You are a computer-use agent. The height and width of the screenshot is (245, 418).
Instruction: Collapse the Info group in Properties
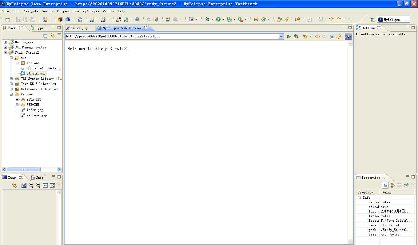pyautogui.click(x=359, y=198)
